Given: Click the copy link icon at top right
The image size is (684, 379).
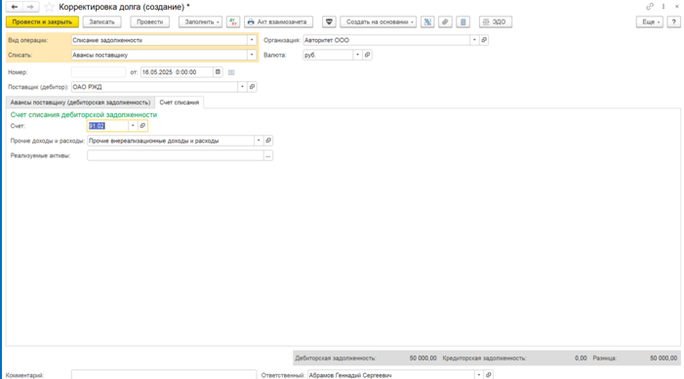Looking at the screenshot, I should tap(650, 7).
